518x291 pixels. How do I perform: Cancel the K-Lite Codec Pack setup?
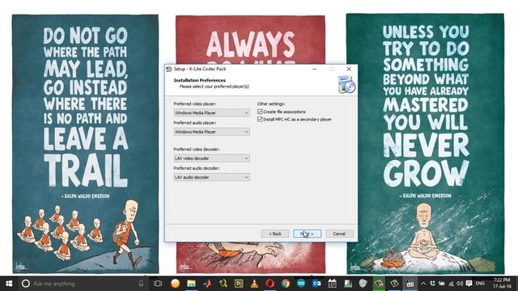(339, 234)
